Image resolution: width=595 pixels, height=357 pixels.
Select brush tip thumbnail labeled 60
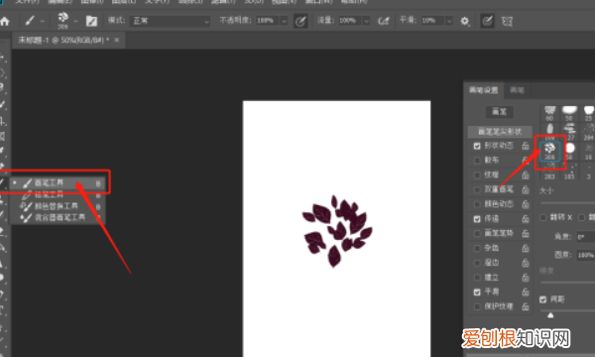(549, 113)
